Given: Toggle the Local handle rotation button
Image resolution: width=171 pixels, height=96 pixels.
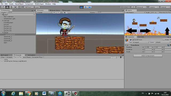Looking at the screenshot, I should point(36,7).
